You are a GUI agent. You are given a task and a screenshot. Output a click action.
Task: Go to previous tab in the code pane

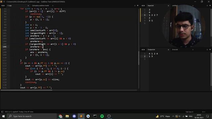(x=2, y=6)
